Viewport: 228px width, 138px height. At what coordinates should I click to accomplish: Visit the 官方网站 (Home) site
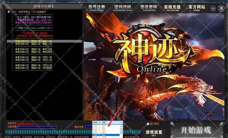(197, 8)
